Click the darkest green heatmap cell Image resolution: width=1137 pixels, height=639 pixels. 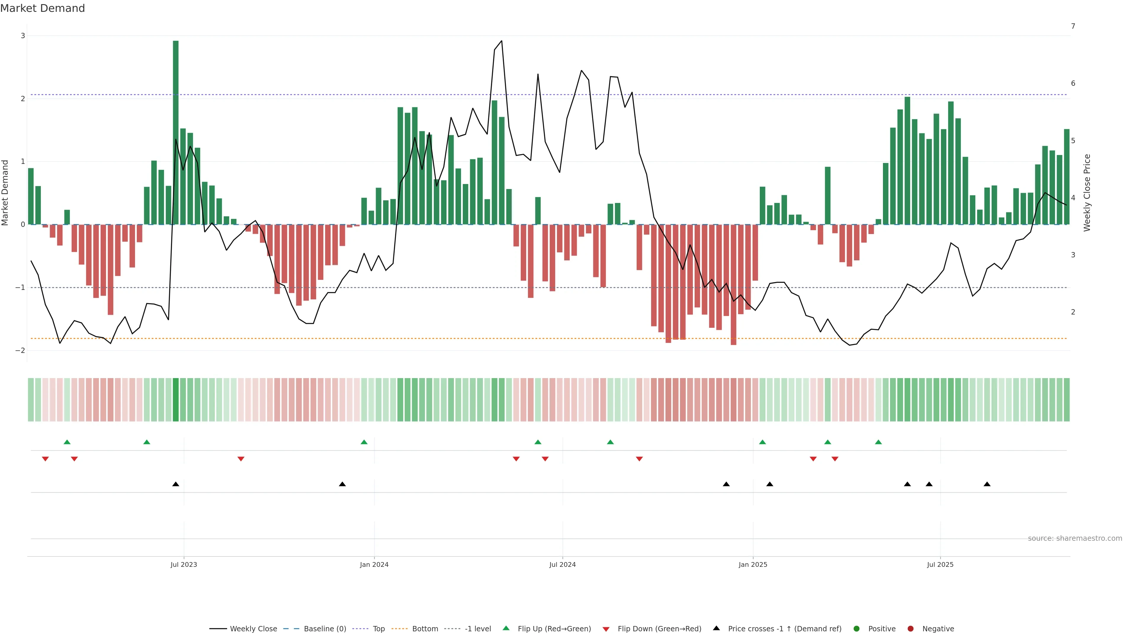176,400
